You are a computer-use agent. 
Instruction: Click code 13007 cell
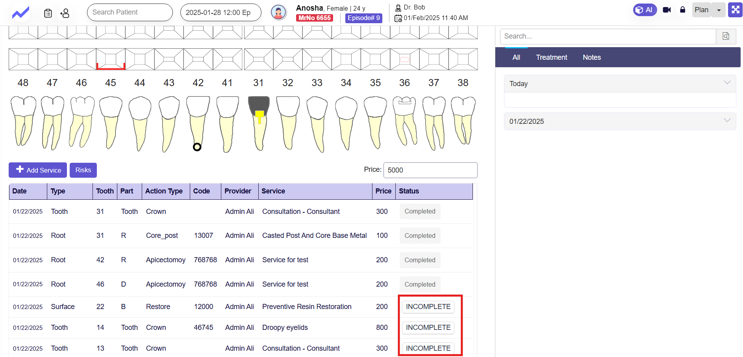pos(204,236)
